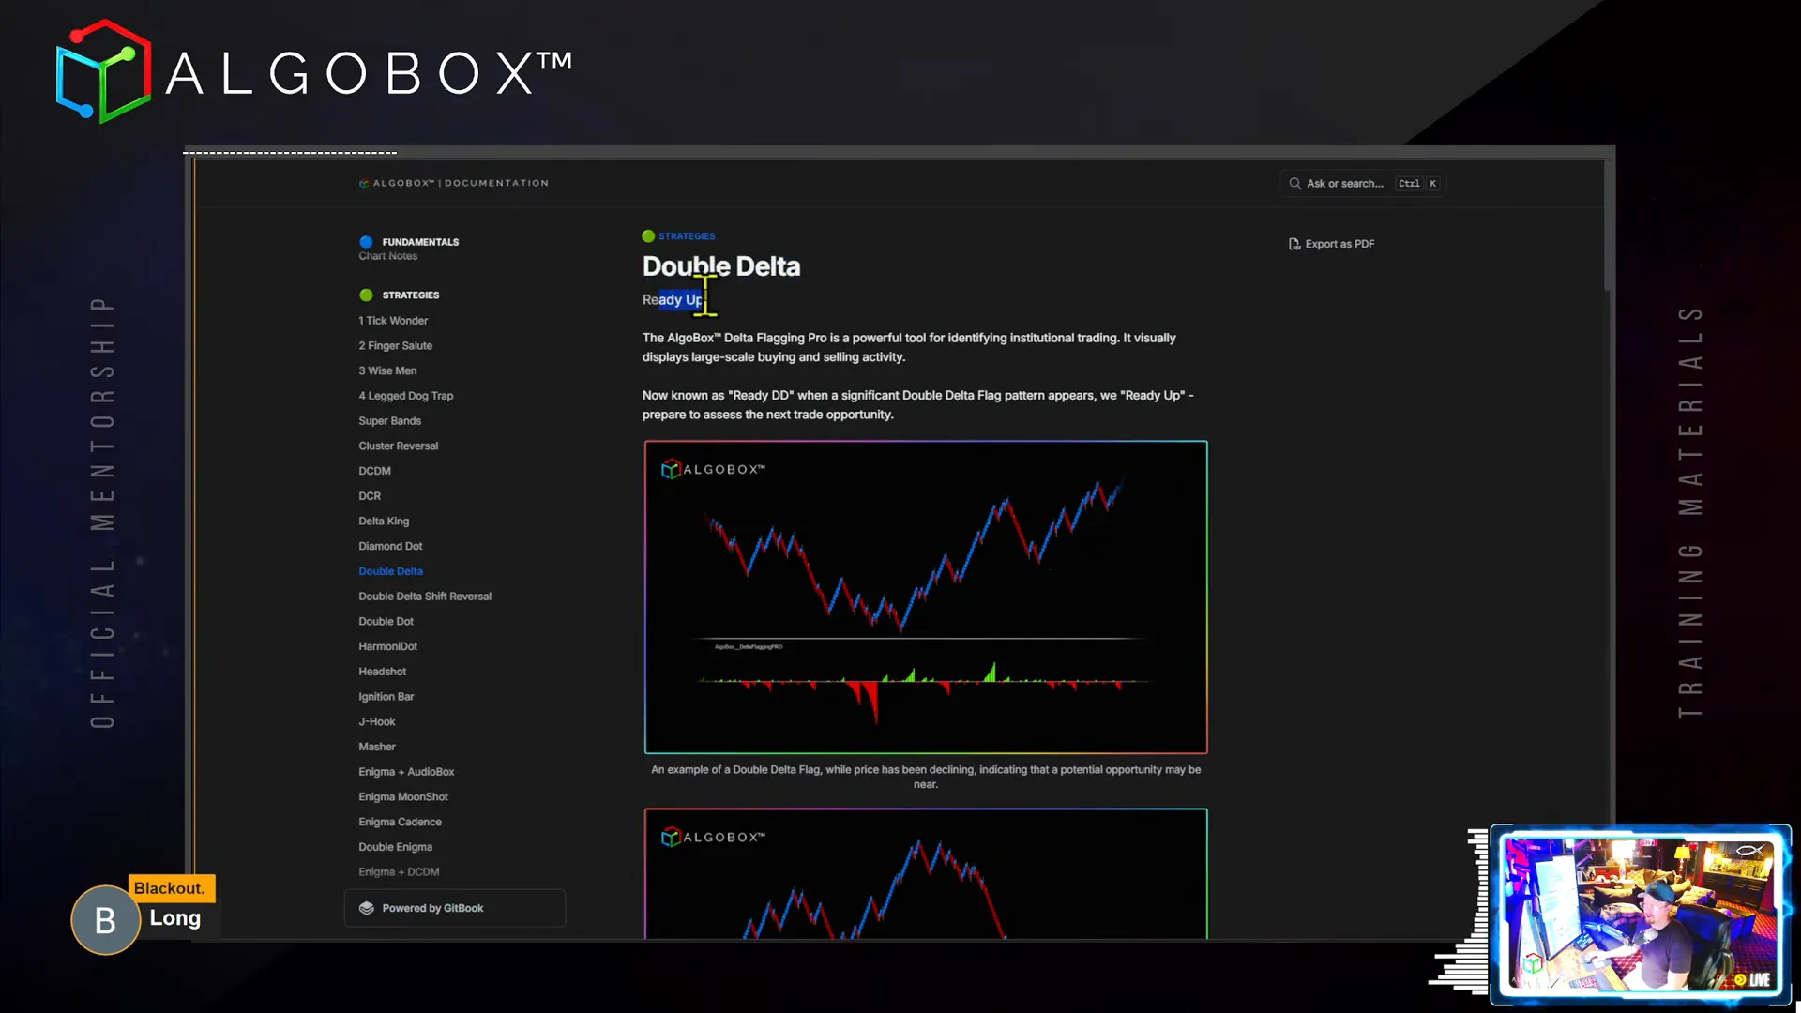Open HarmoniDot strategy
1801x1013 pixels.
(387, 647)
